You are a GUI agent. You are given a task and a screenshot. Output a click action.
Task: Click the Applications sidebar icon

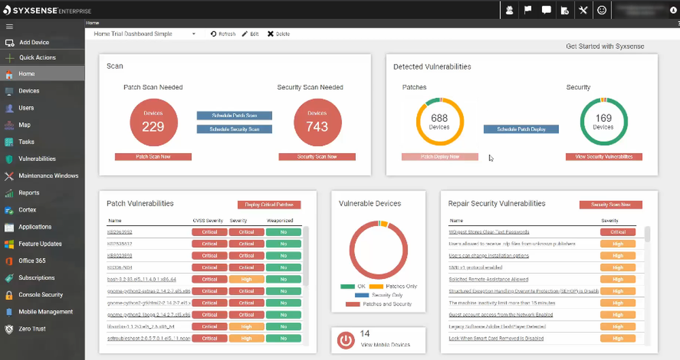click(x=9, y=227)
